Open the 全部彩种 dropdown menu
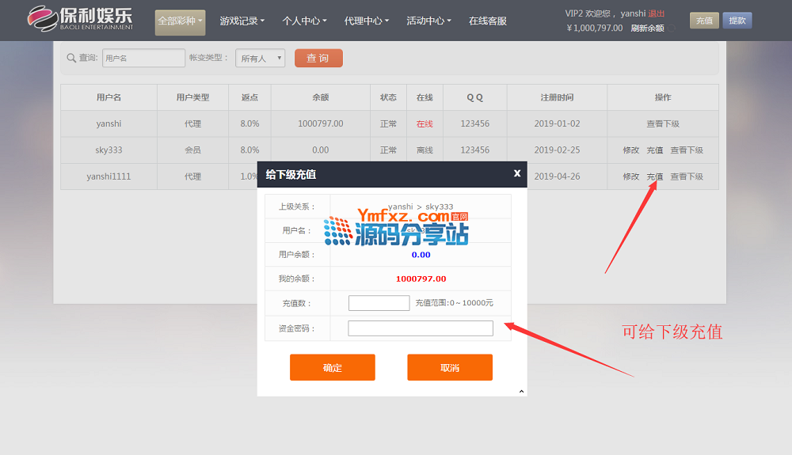792x455 pixels. (180, 21)
